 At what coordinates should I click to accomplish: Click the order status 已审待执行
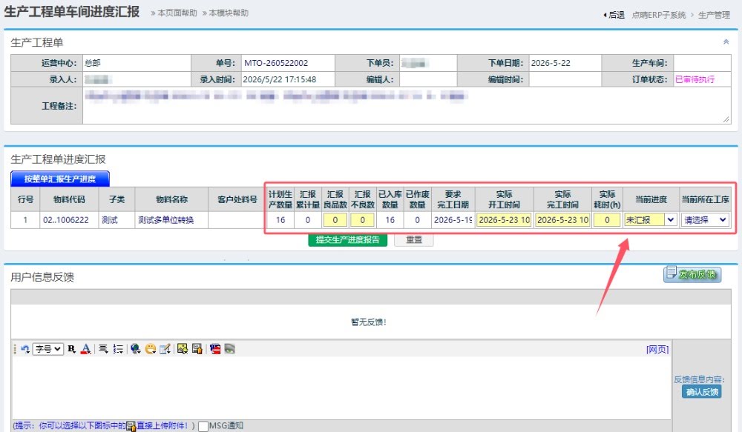coord(695,79)
